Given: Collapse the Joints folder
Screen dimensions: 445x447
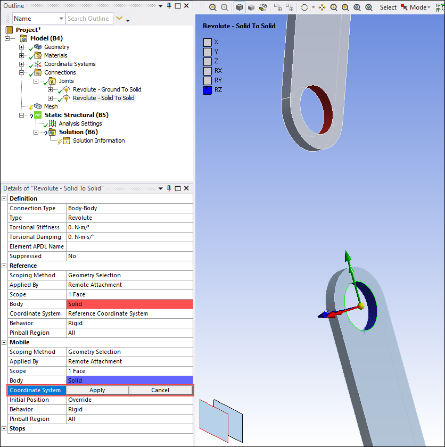Looking at the screenshot, I should pos(36,81).
